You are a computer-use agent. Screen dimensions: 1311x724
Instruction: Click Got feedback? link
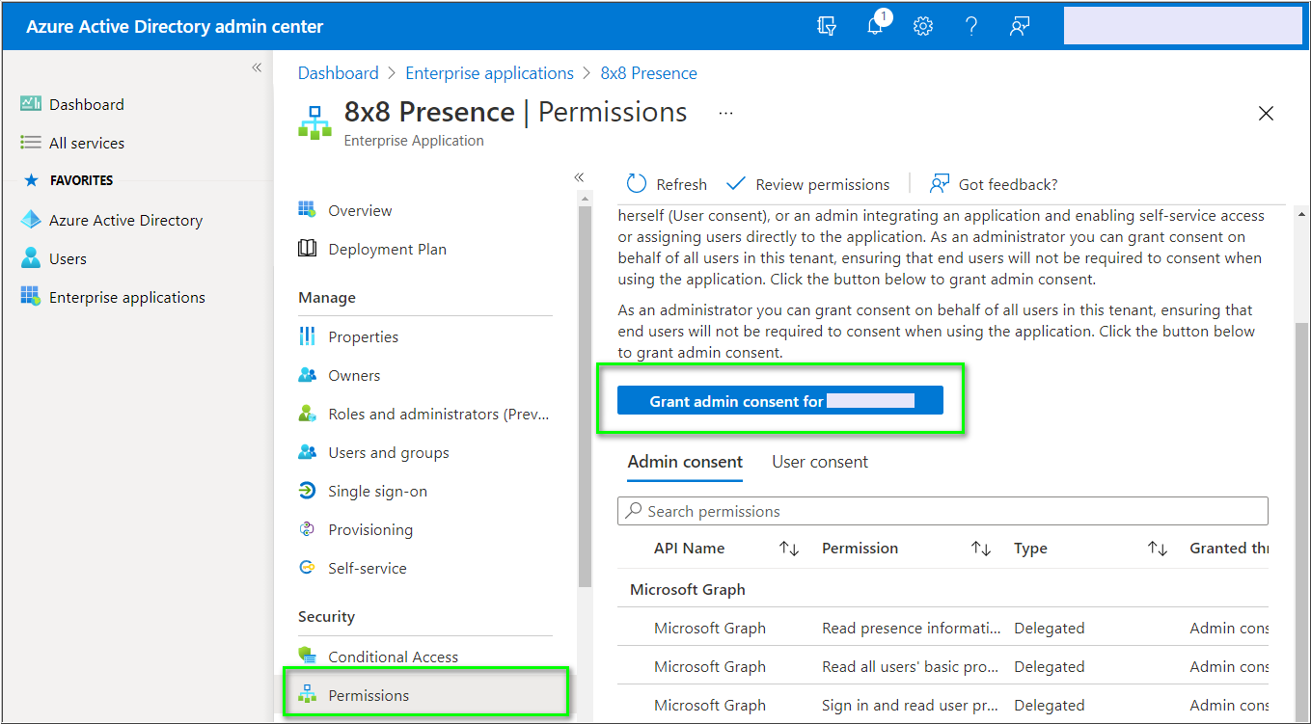(993, 184)
